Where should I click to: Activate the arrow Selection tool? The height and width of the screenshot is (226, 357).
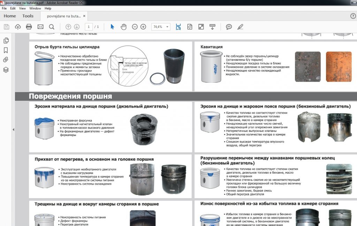[x=112, y=27]
